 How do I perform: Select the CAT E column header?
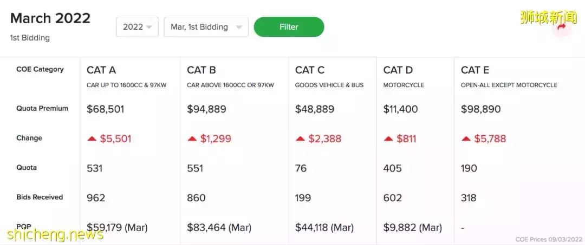[x=475, y=70]
